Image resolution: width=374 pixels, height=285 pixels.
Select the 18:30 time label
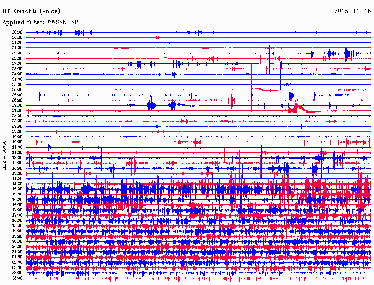[17, 226]
